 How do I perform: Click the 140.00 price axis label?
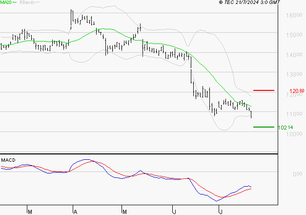point(294,55)
